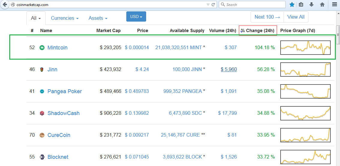This screenshot has height=166, width=340.
Task: Click CureCoin volume $ 81
Action: [x=232, y=135]
